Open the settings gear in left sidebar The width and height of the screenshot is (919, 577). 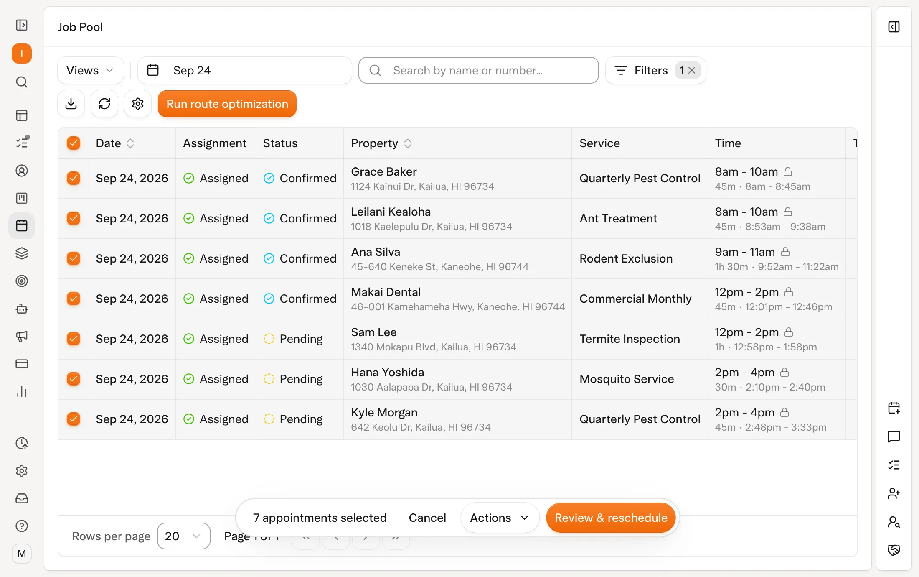point(22,471)
